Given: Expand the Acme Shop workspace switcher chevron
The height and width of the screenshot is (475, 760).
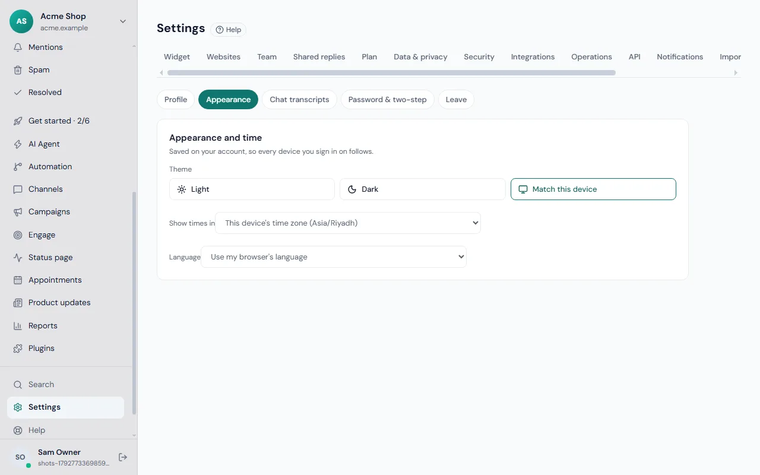Looking at the screenshot, I should click(123, 21).
